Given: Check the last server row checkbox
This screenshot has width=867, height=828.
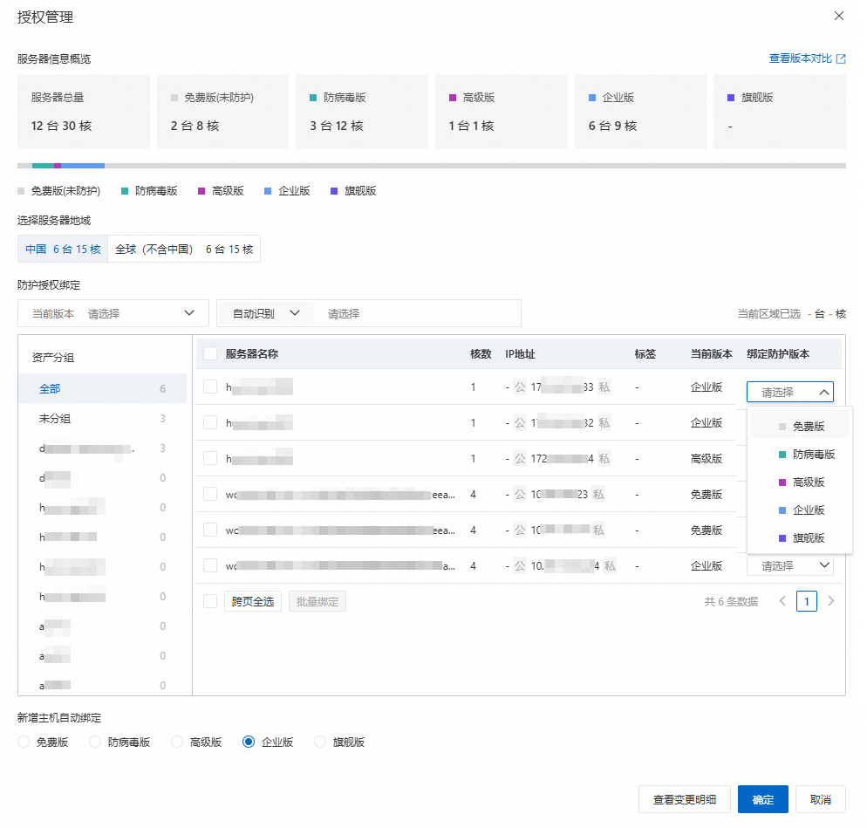Looking at the screenshot, I should pyautogui.click(x=210, y=566).
